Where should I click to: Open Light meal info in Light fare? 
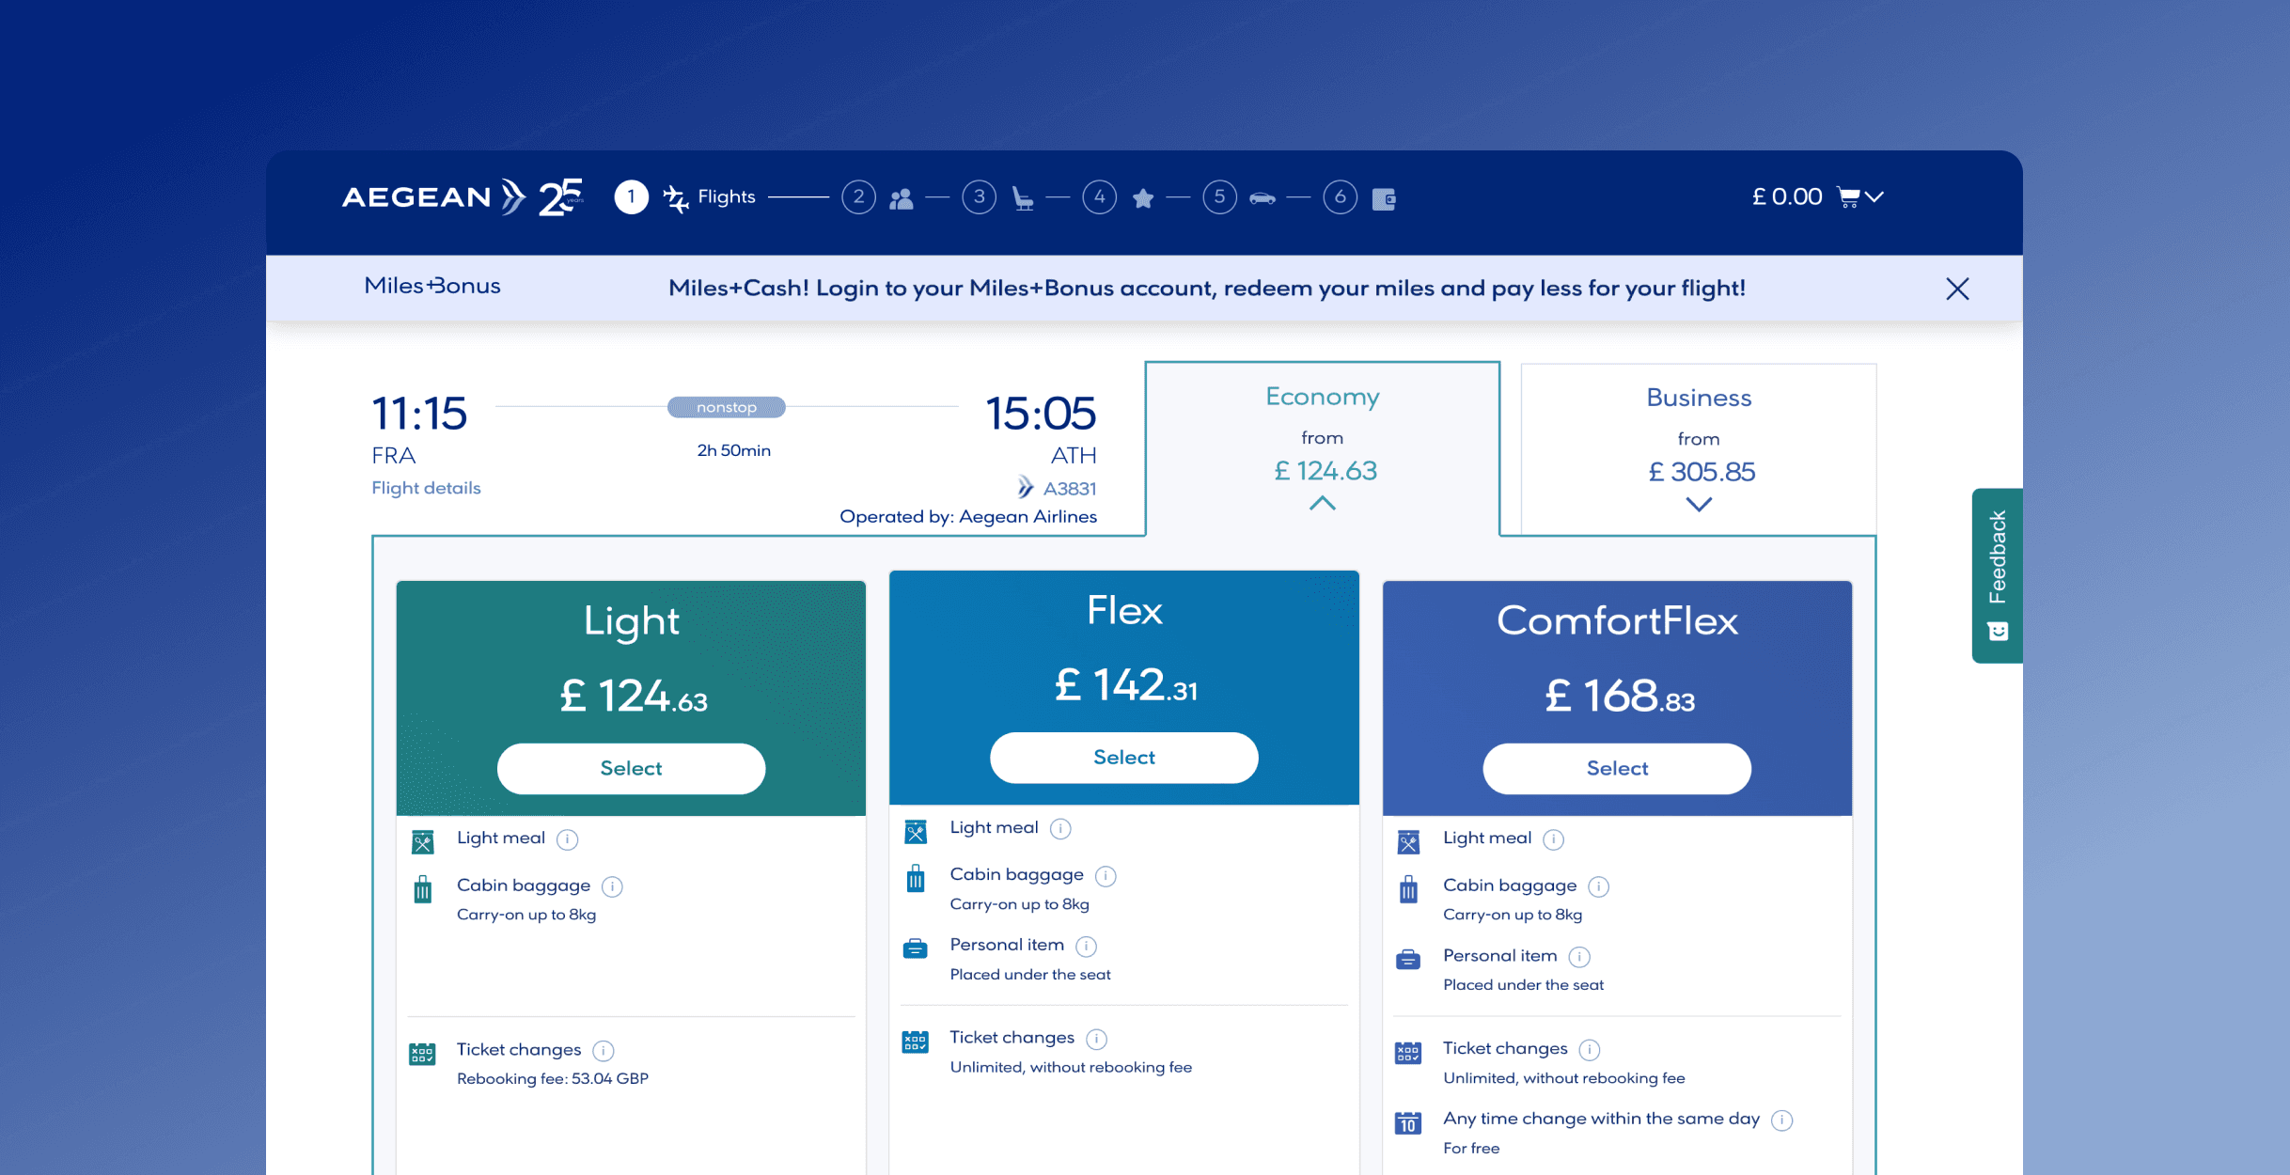tap(567, 839)
